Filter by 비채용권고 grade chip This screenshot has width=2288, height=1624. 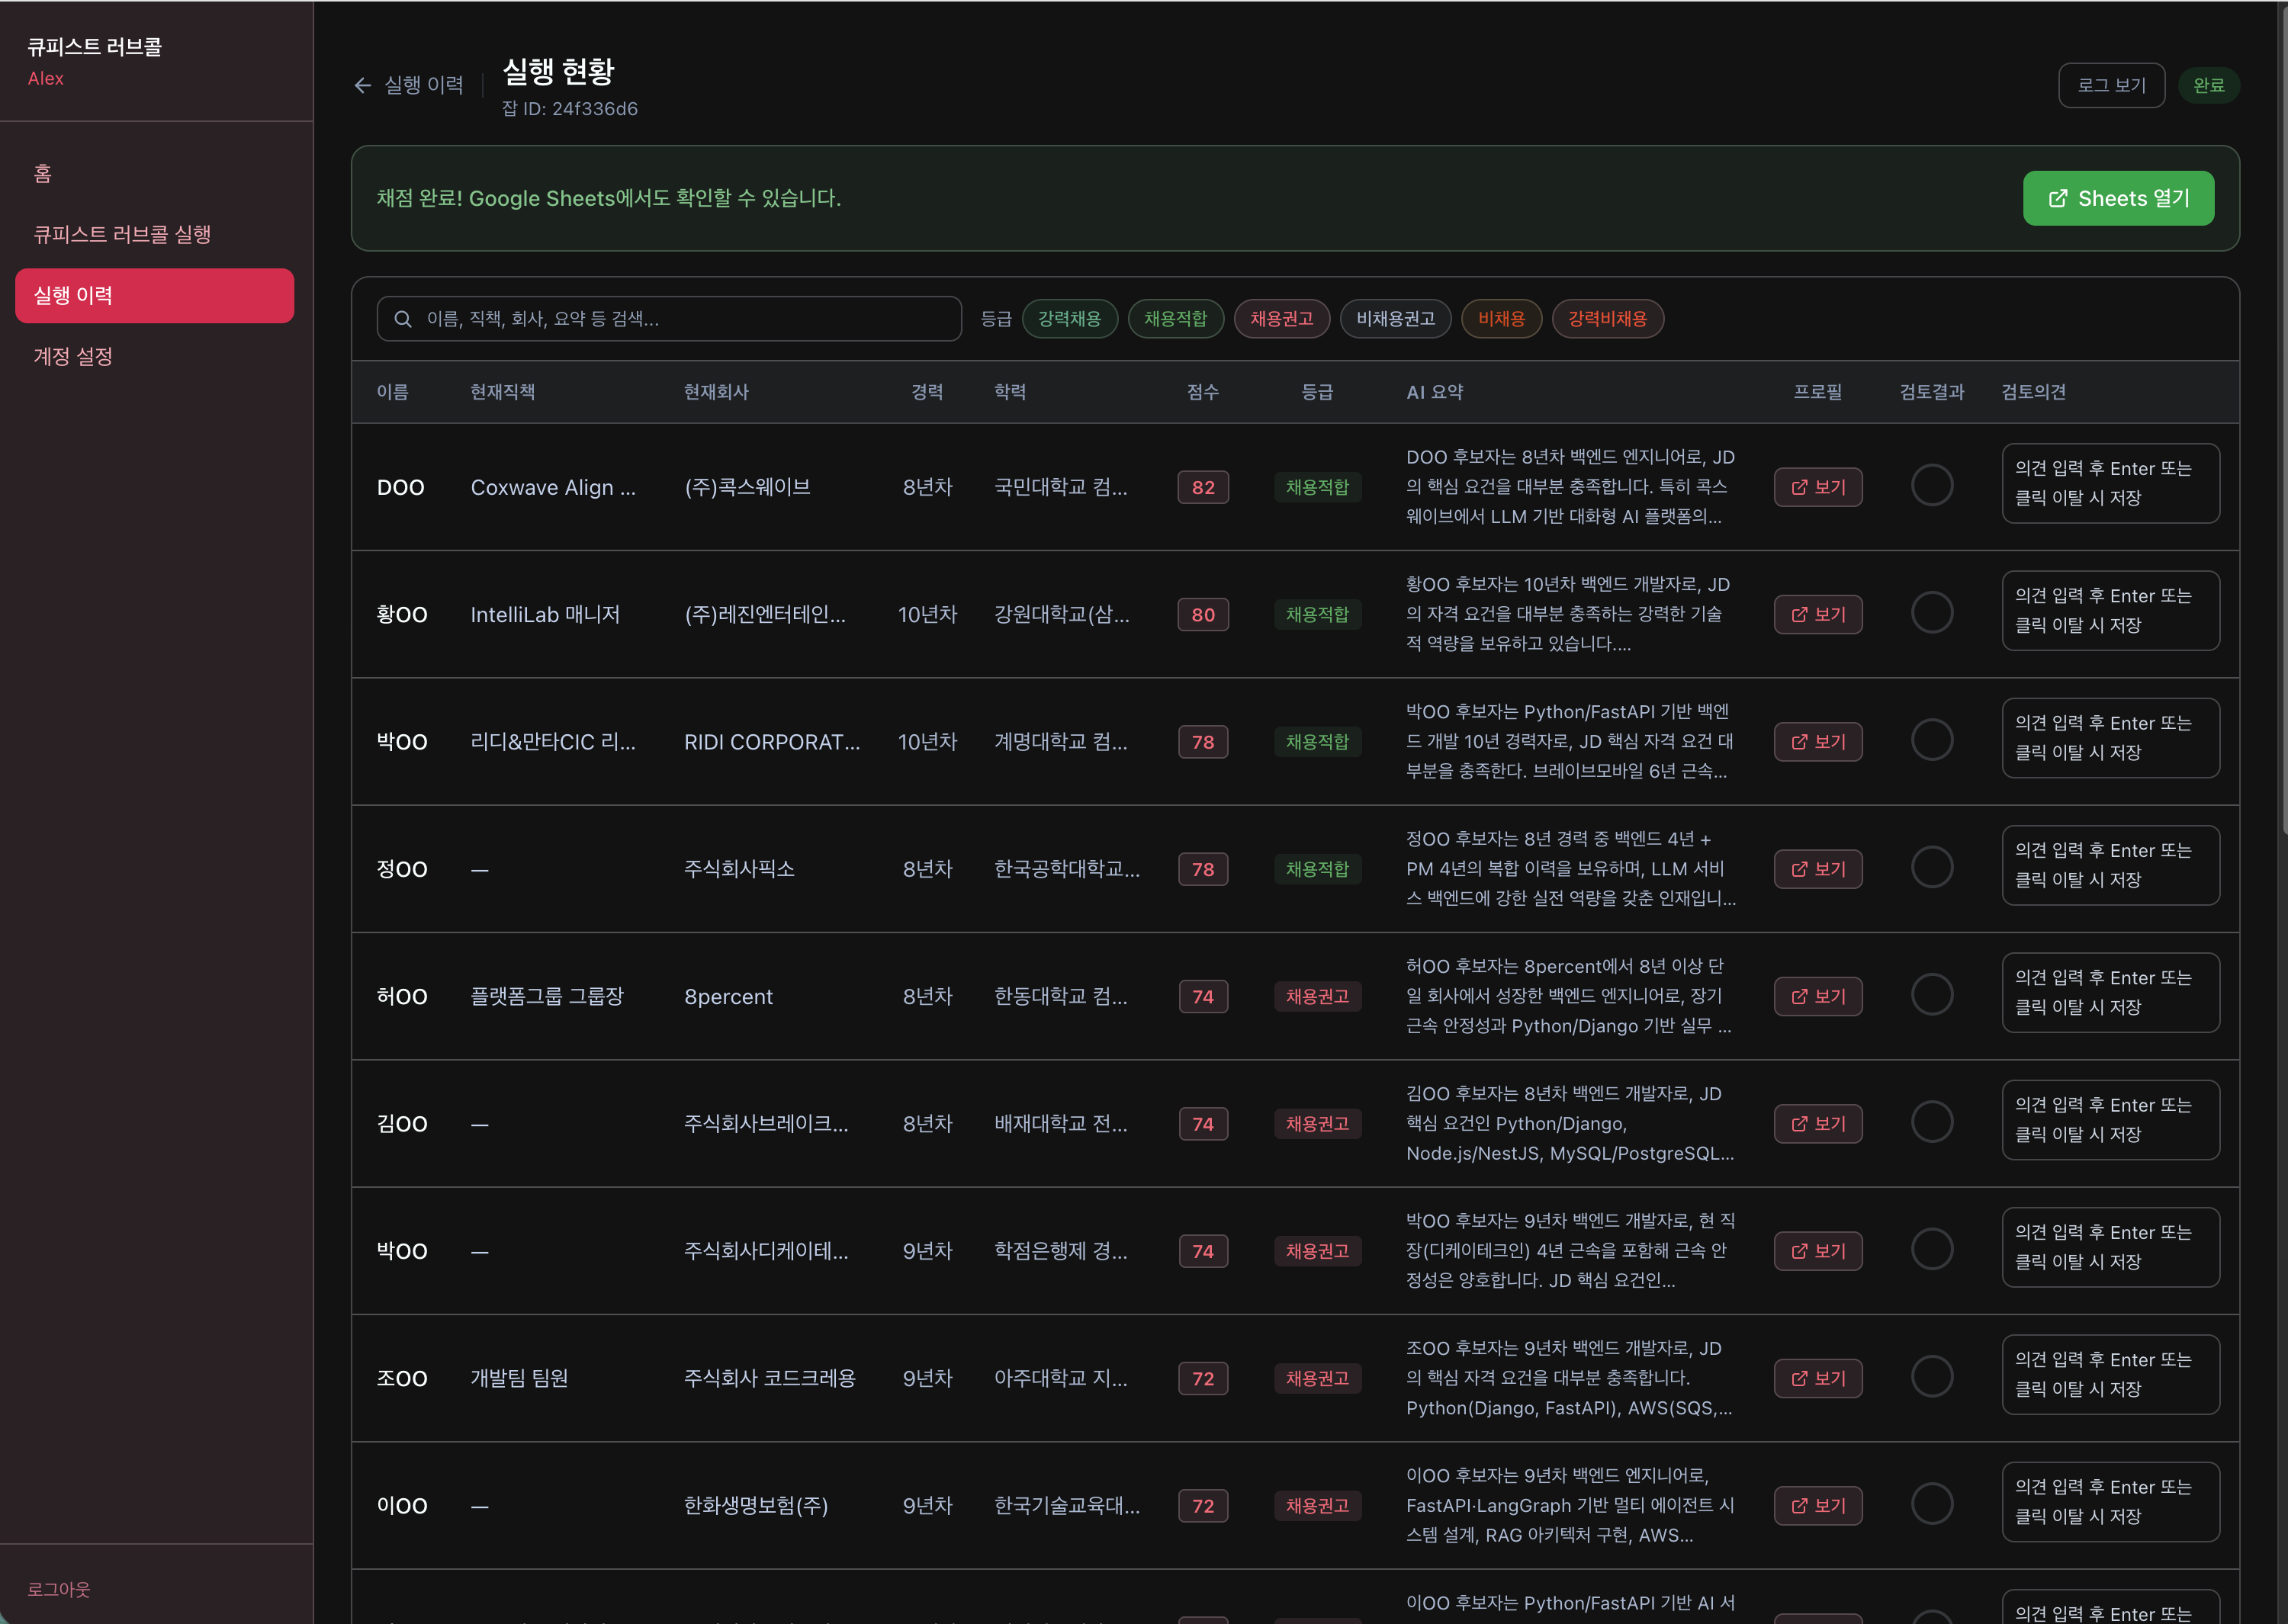pos(1395,319)
